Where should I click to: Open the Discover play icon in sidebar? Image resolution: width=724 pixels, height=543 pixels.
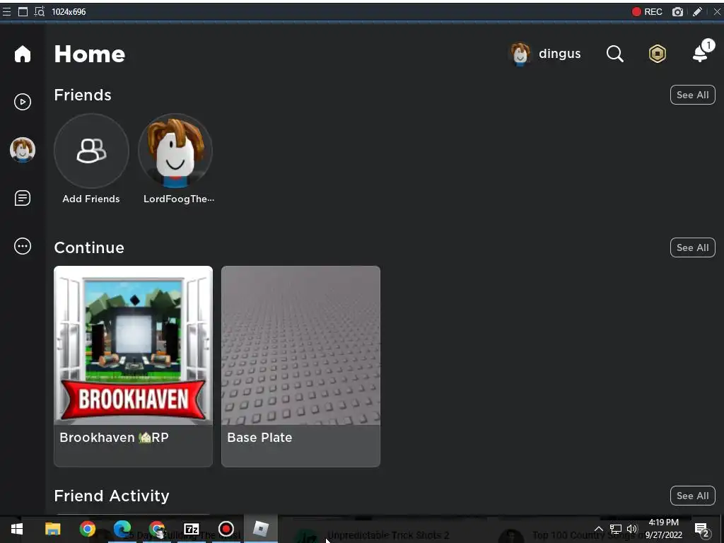[22, 102]
